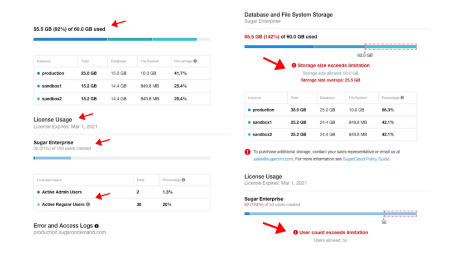Click blue dot of production row with 58.3%
Image resolution: width=453 pixels, height=272 pixels.
coord(249,110)
